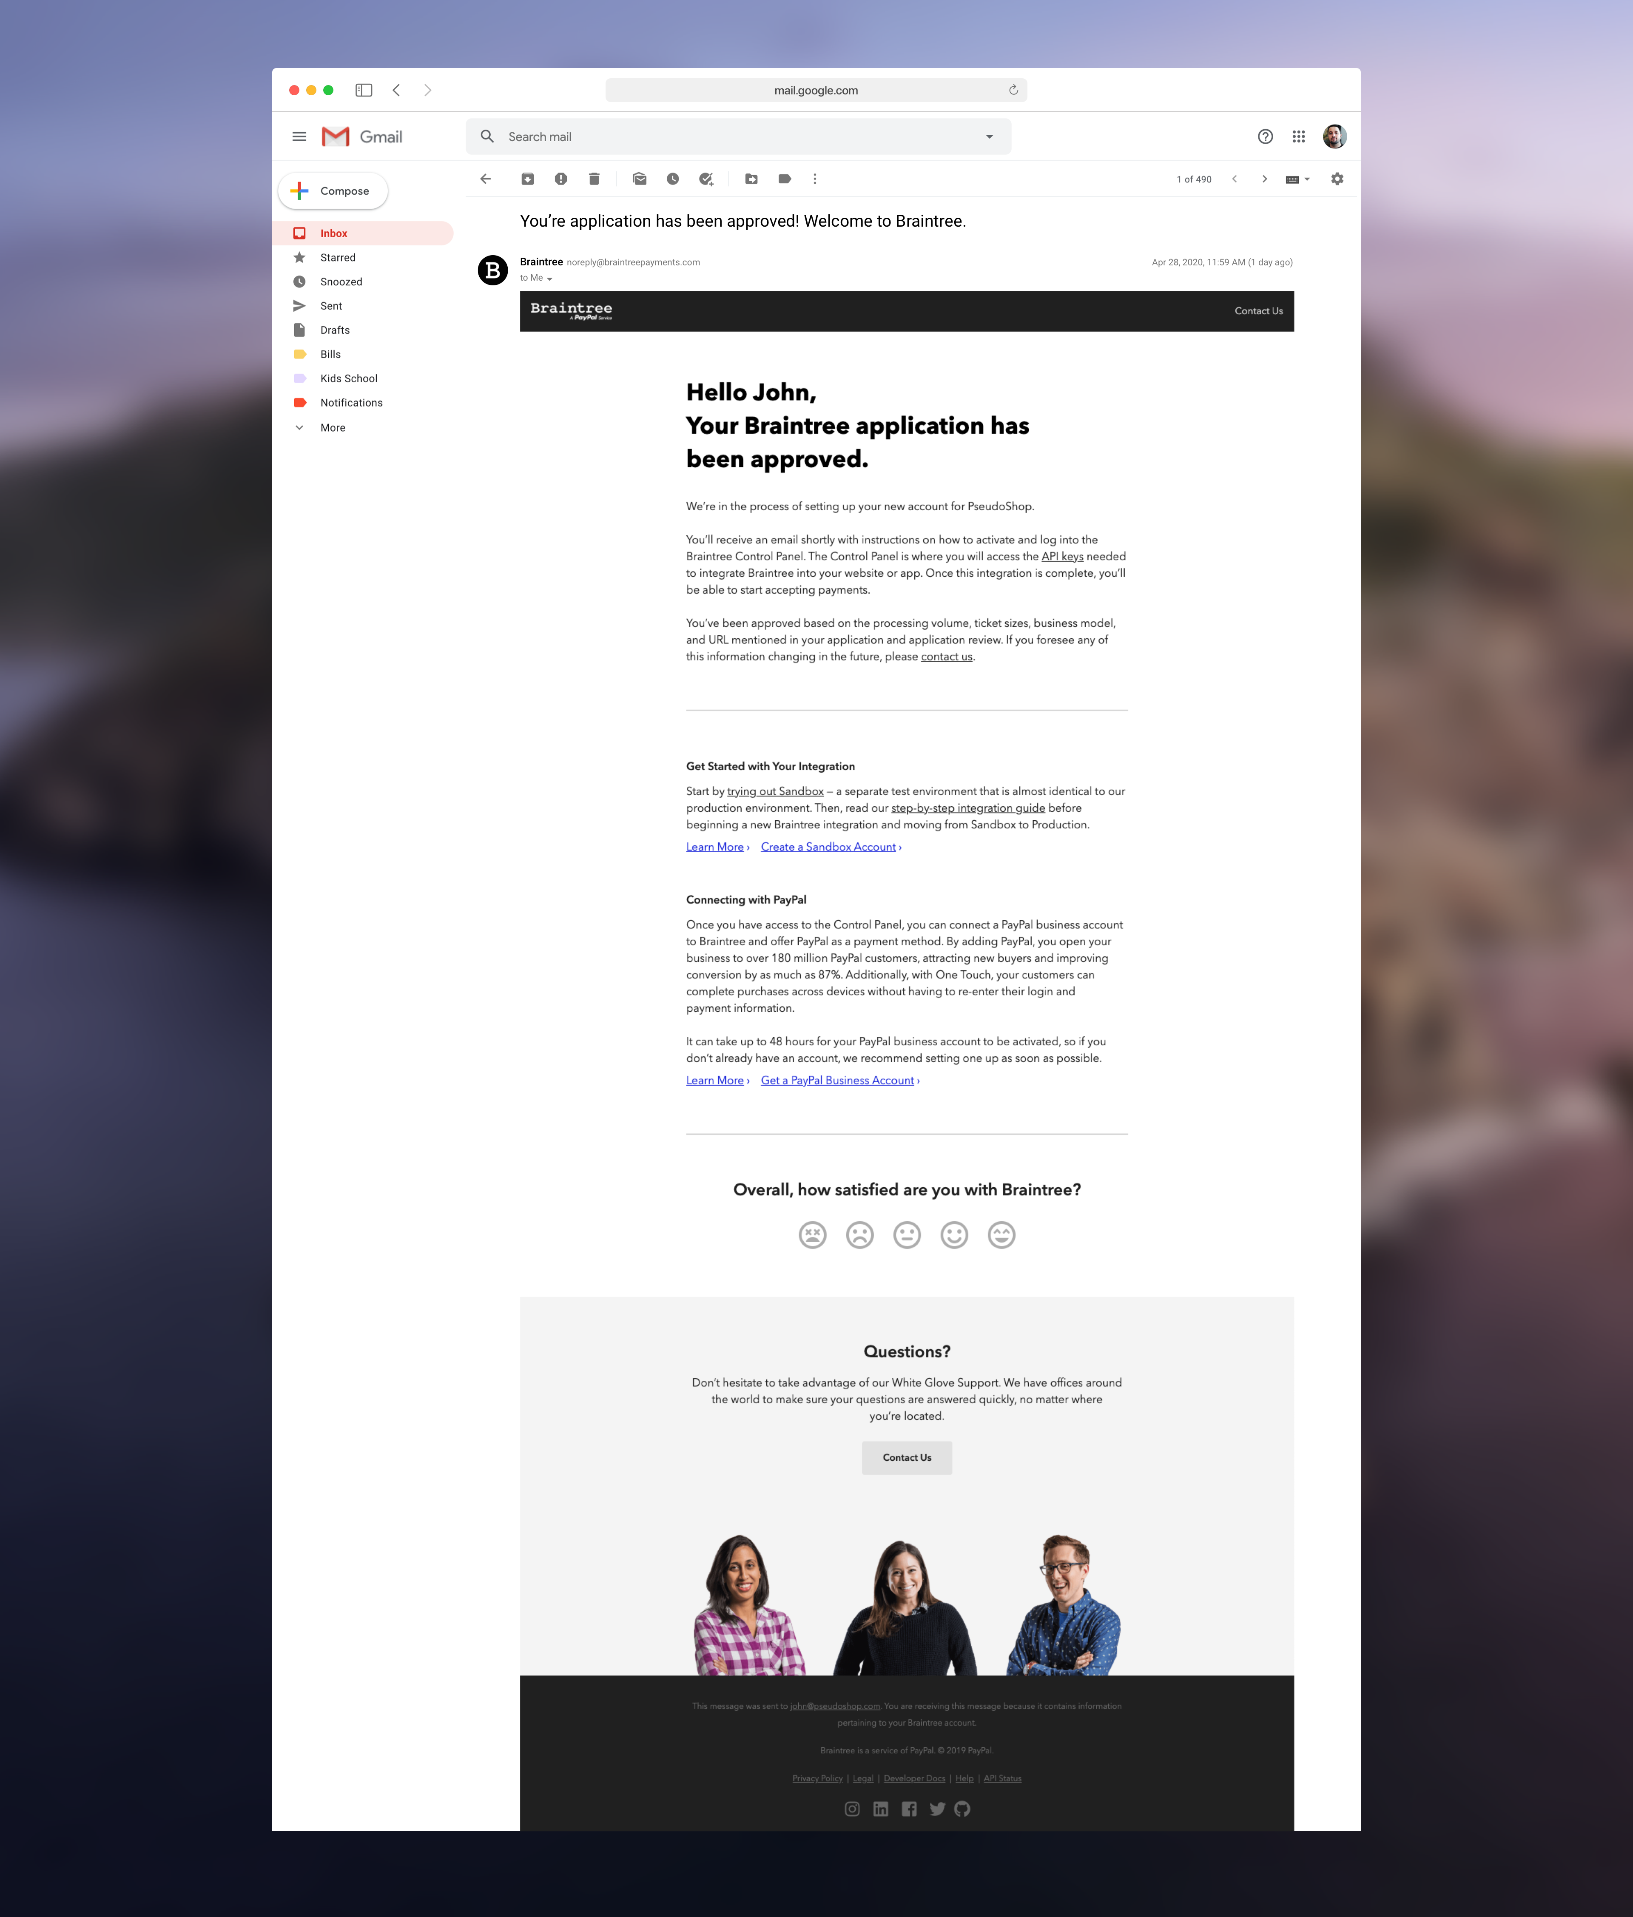Open the 'trying out Sandbox' link
1633x1917 pixels.
[775, 791]
